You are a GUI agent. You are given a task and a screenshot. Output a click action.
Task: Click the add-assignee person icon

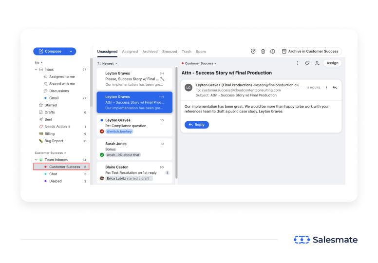[x=317, y=63]
